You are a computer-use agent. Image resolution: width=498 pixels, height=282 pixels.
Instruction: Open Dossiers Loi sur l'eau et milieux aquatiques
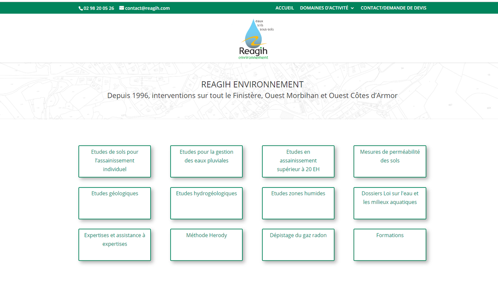pos(390,203)
